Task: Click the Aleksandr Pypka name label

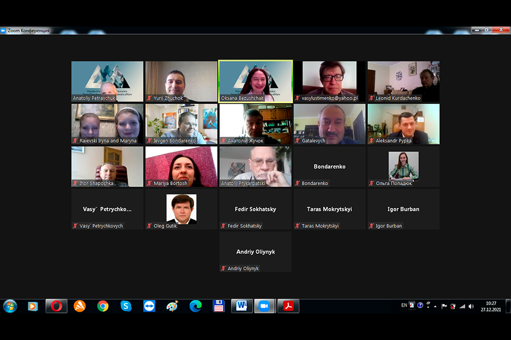Action: tap(393, 141)
